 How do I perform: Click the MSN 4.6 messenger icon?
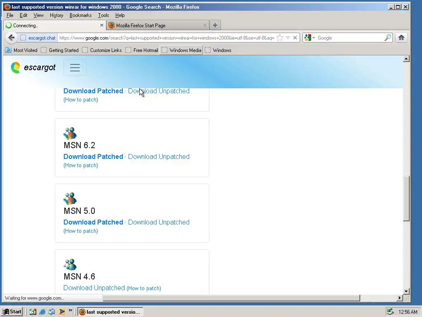70,265
